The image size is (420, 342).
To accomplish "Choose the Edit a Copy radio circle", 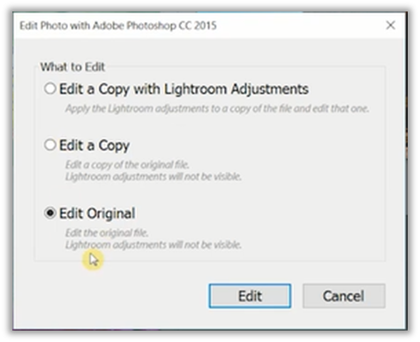I will (x=50, y=145).
